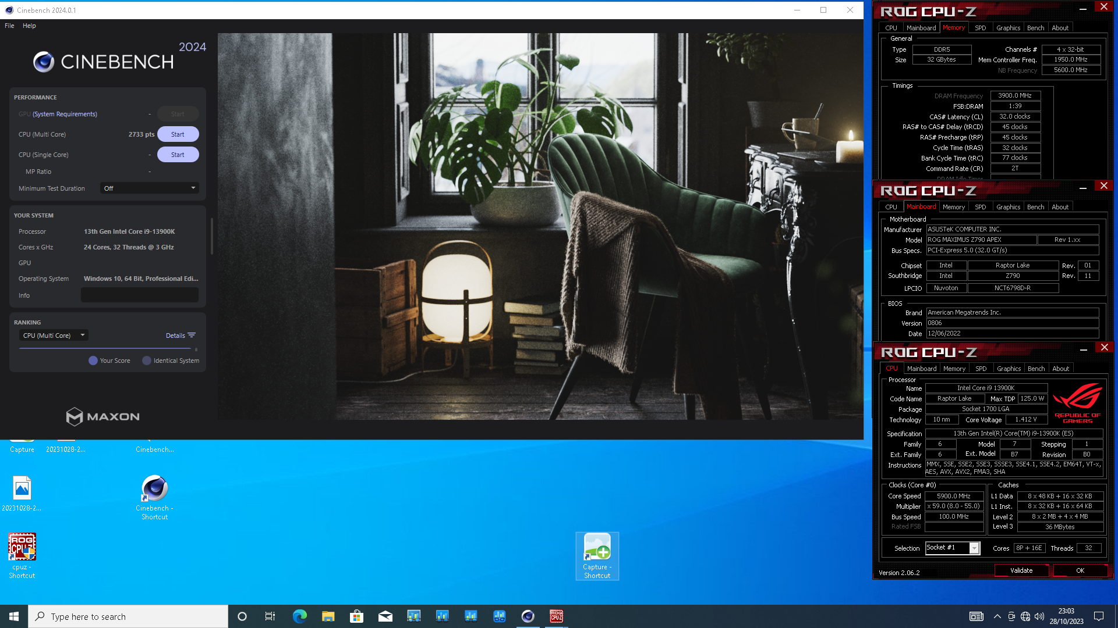Screen dimensions: 1118x628
Task: Click the Your System panel scrollbar
Action: [x=211, y=236]
